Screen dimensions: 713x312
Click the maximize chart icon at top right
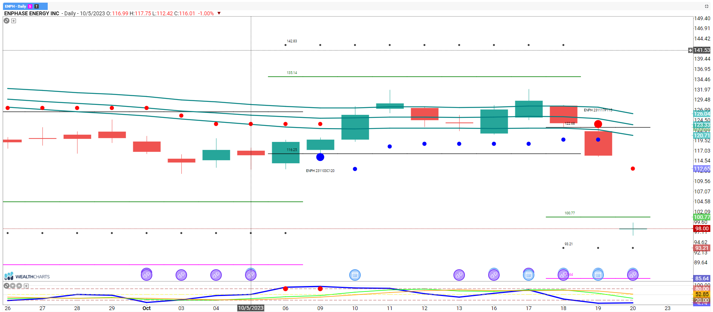[707, 6]
